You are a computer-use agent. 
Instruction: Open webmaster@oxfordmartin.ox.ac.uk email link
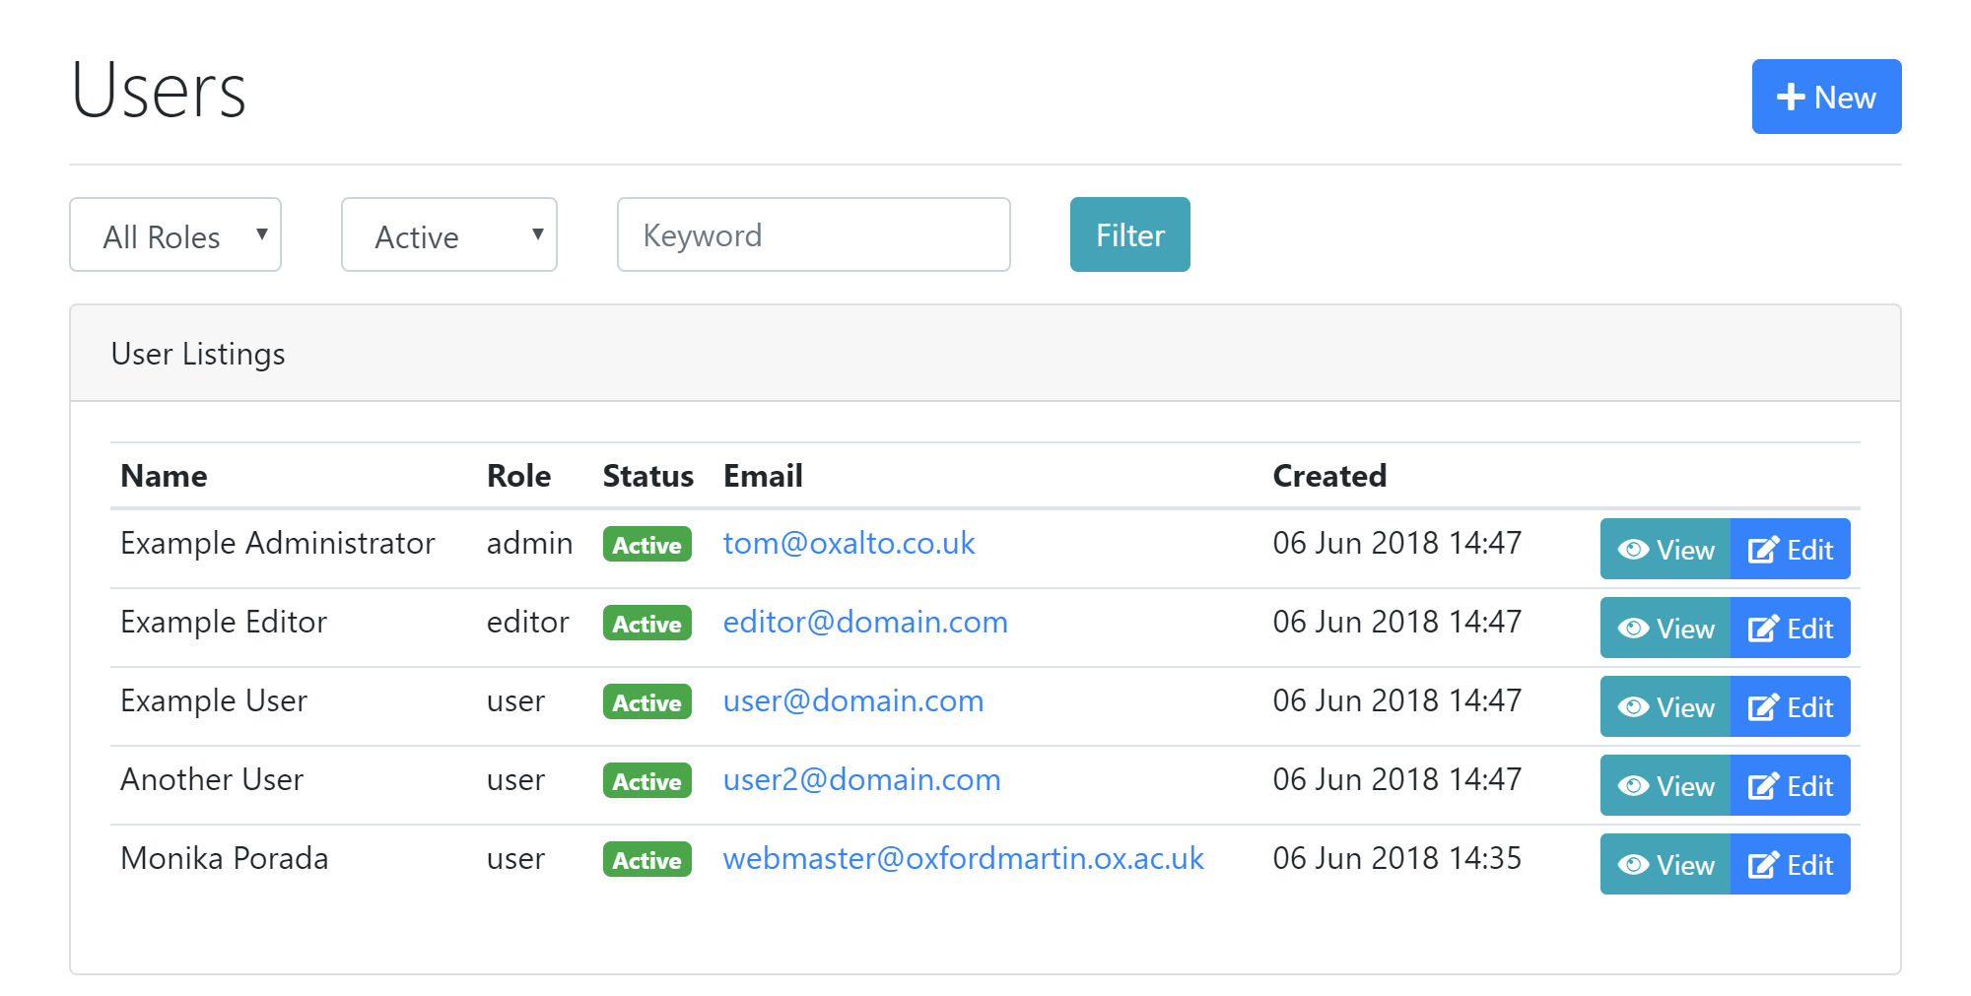point(963,859)
